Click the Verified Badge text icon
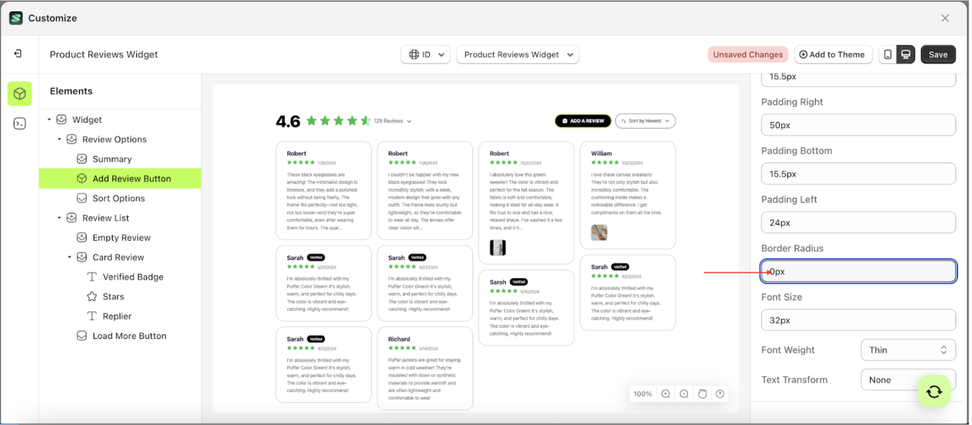Viewport: 972px width, 425px height. point(92,276)
